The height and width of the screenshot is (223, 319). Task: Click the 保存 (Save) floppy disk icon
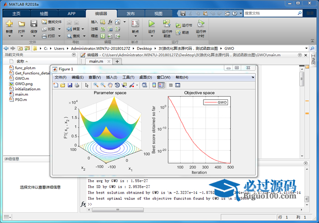coord(34,24)
